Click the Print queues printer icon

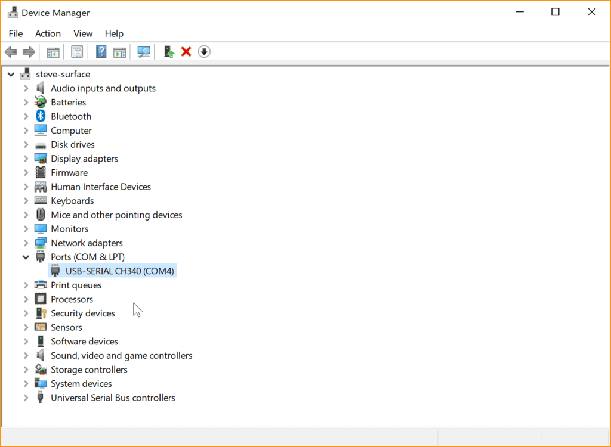41,285
